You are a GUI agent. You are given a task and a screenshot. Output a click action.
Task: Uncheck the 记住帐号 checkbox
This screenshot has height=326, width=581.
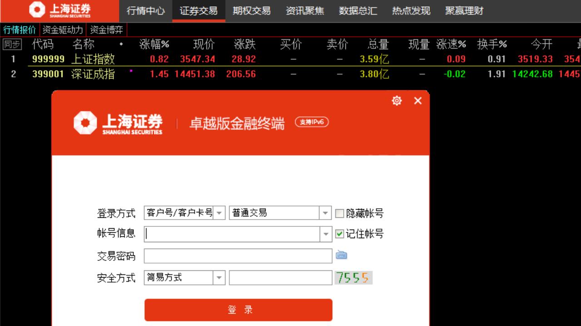pos(340,234)
